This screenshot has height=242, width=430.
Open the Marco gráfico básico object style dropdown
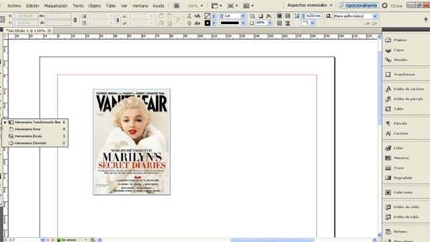pyautogui.click(x=375, y=16)
